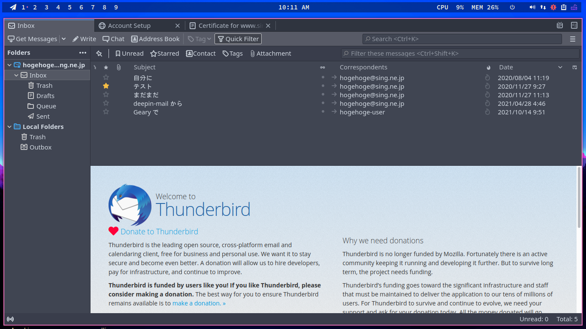Focus the global Search field
The width and height of the screenshot is (586, 329).
tap(462, 39)
